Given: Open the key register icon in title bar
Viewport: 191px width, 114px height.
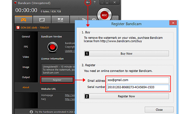Looking at the screenshot, I should point(88,2).
